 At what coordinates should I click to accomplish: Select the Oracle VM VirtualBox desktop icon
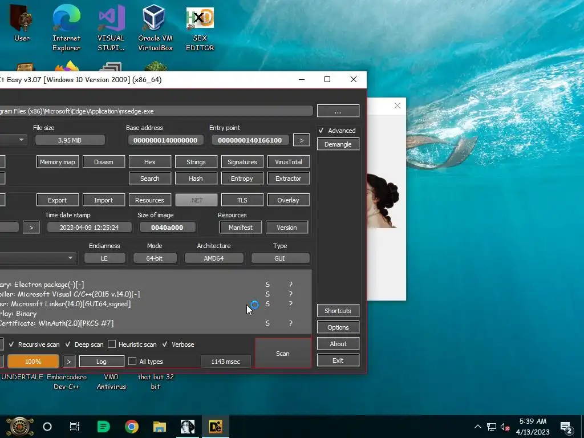click(155, 28)
